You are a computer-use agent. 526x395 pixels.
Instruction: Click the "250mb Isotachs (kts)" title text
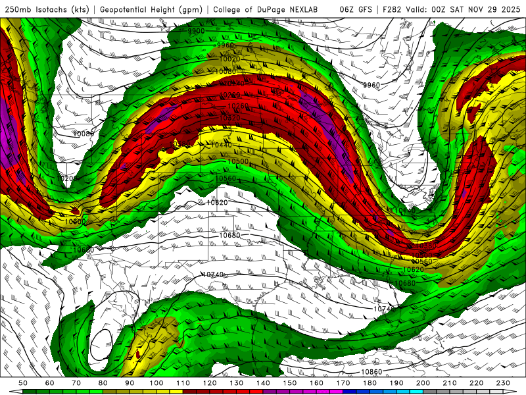point(47,10)
